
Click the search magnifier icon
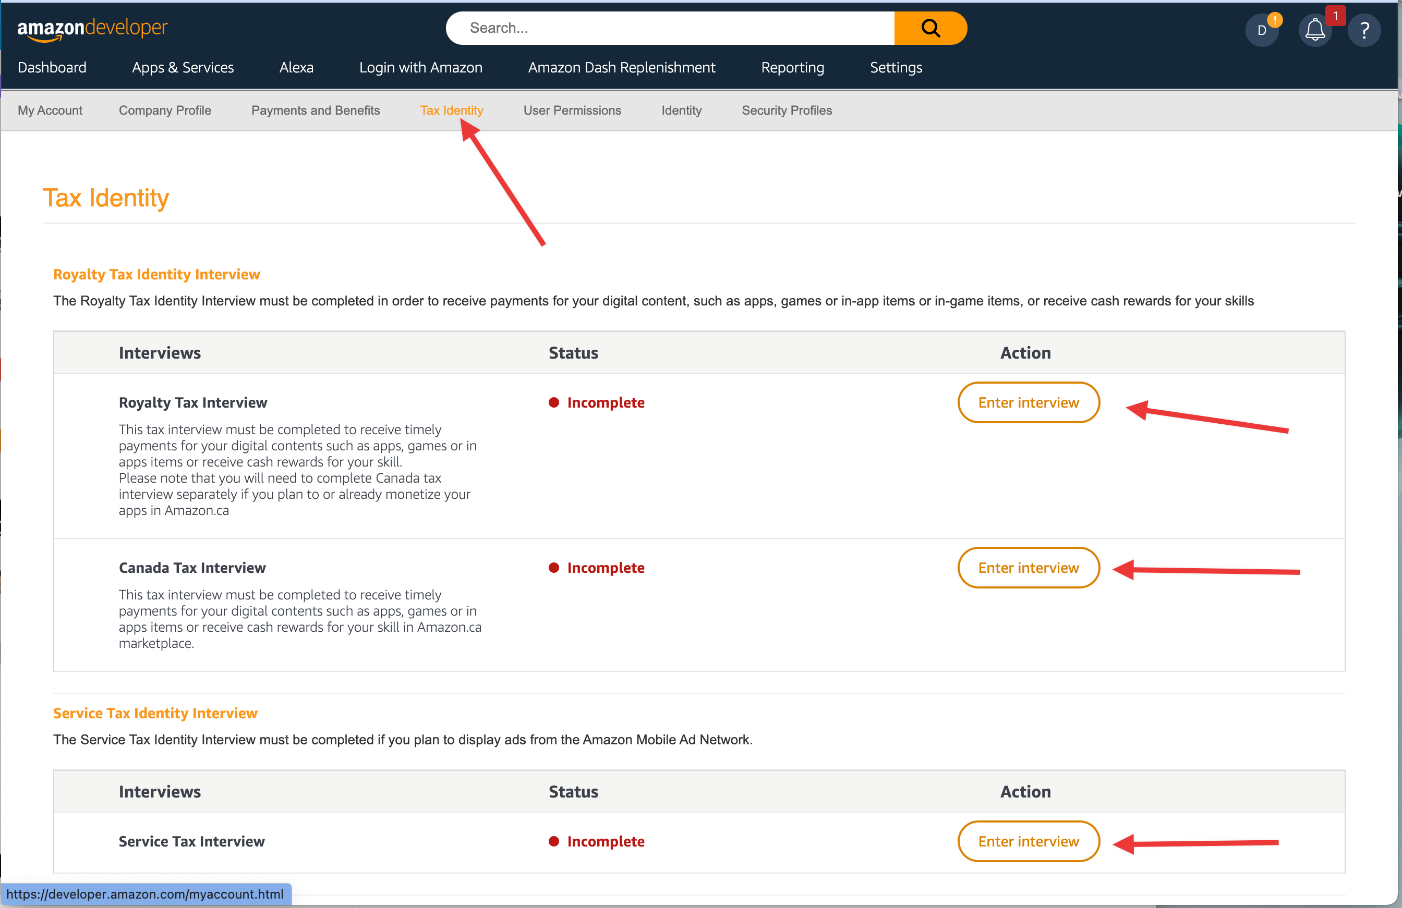[x=929, y=28]
